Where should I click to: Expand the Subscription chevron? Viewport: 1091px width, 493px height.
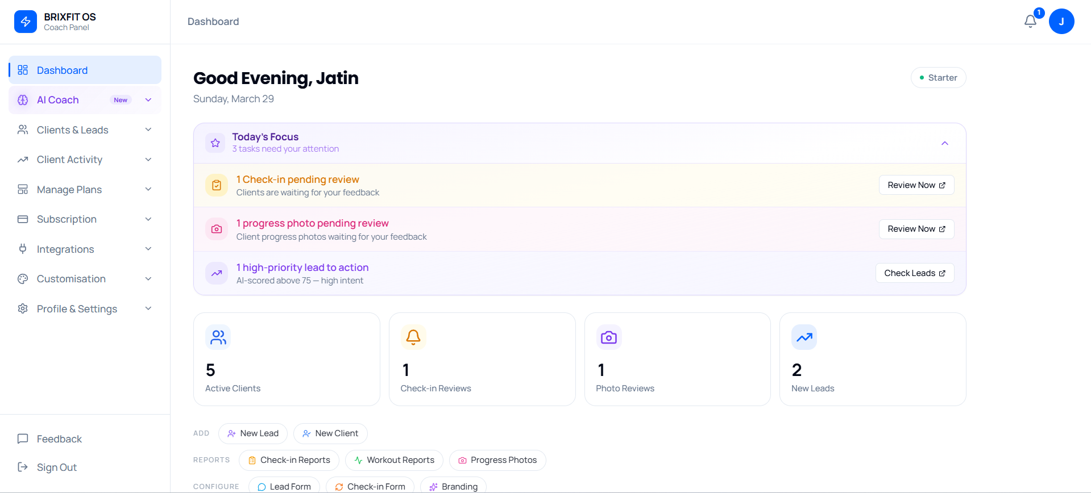pos(148,219)
